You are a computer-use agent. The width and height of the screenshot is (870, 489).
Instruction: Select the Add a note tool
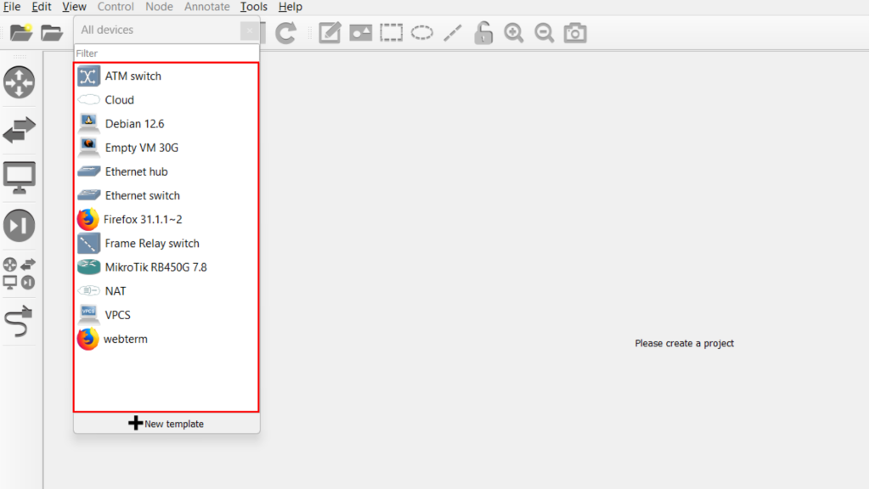pos(330,33)
